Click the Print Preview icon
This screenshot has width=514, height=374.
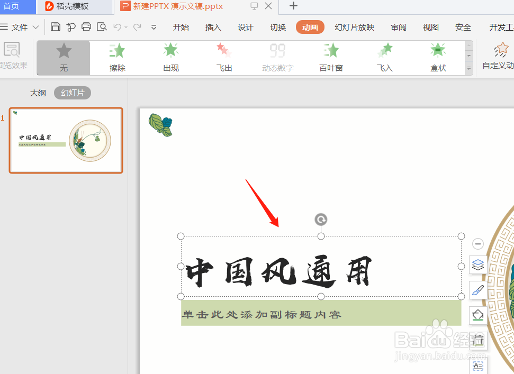tap(102, 26)
